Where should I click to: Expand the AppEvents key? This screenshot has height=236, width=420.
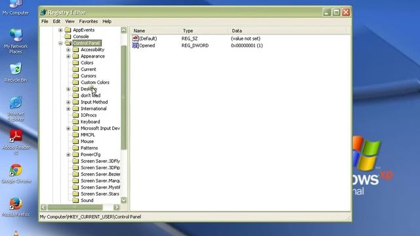tap(60, 30)
